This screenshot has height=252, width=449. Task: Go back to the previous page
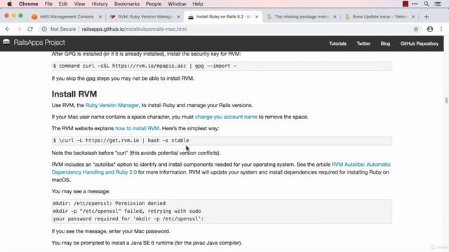pos(8,29)
